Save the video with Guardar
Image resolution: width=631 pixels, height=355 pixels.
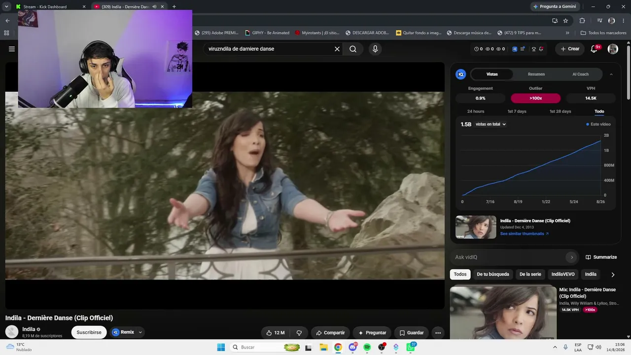412,333
